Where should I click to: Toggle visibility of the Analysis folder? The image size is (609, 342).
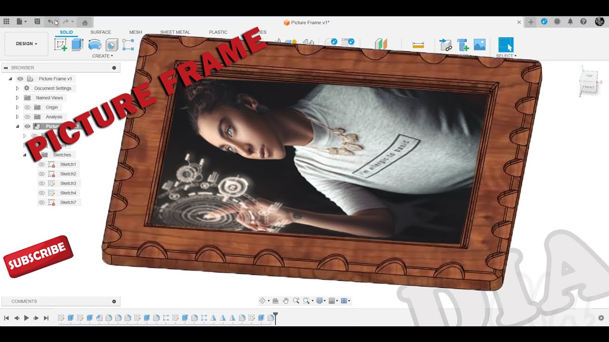pos(27,117)
